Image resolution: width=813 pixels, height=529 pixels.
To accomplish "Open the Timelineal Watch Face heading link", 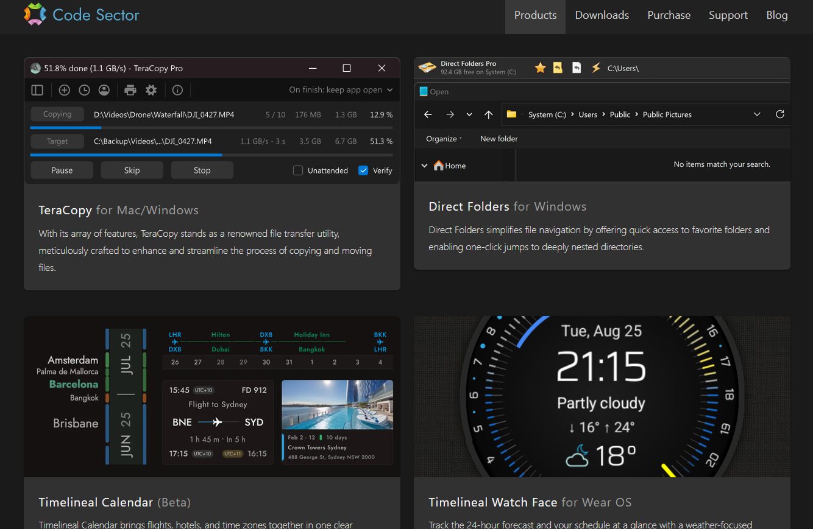I will tap(530, 502).
